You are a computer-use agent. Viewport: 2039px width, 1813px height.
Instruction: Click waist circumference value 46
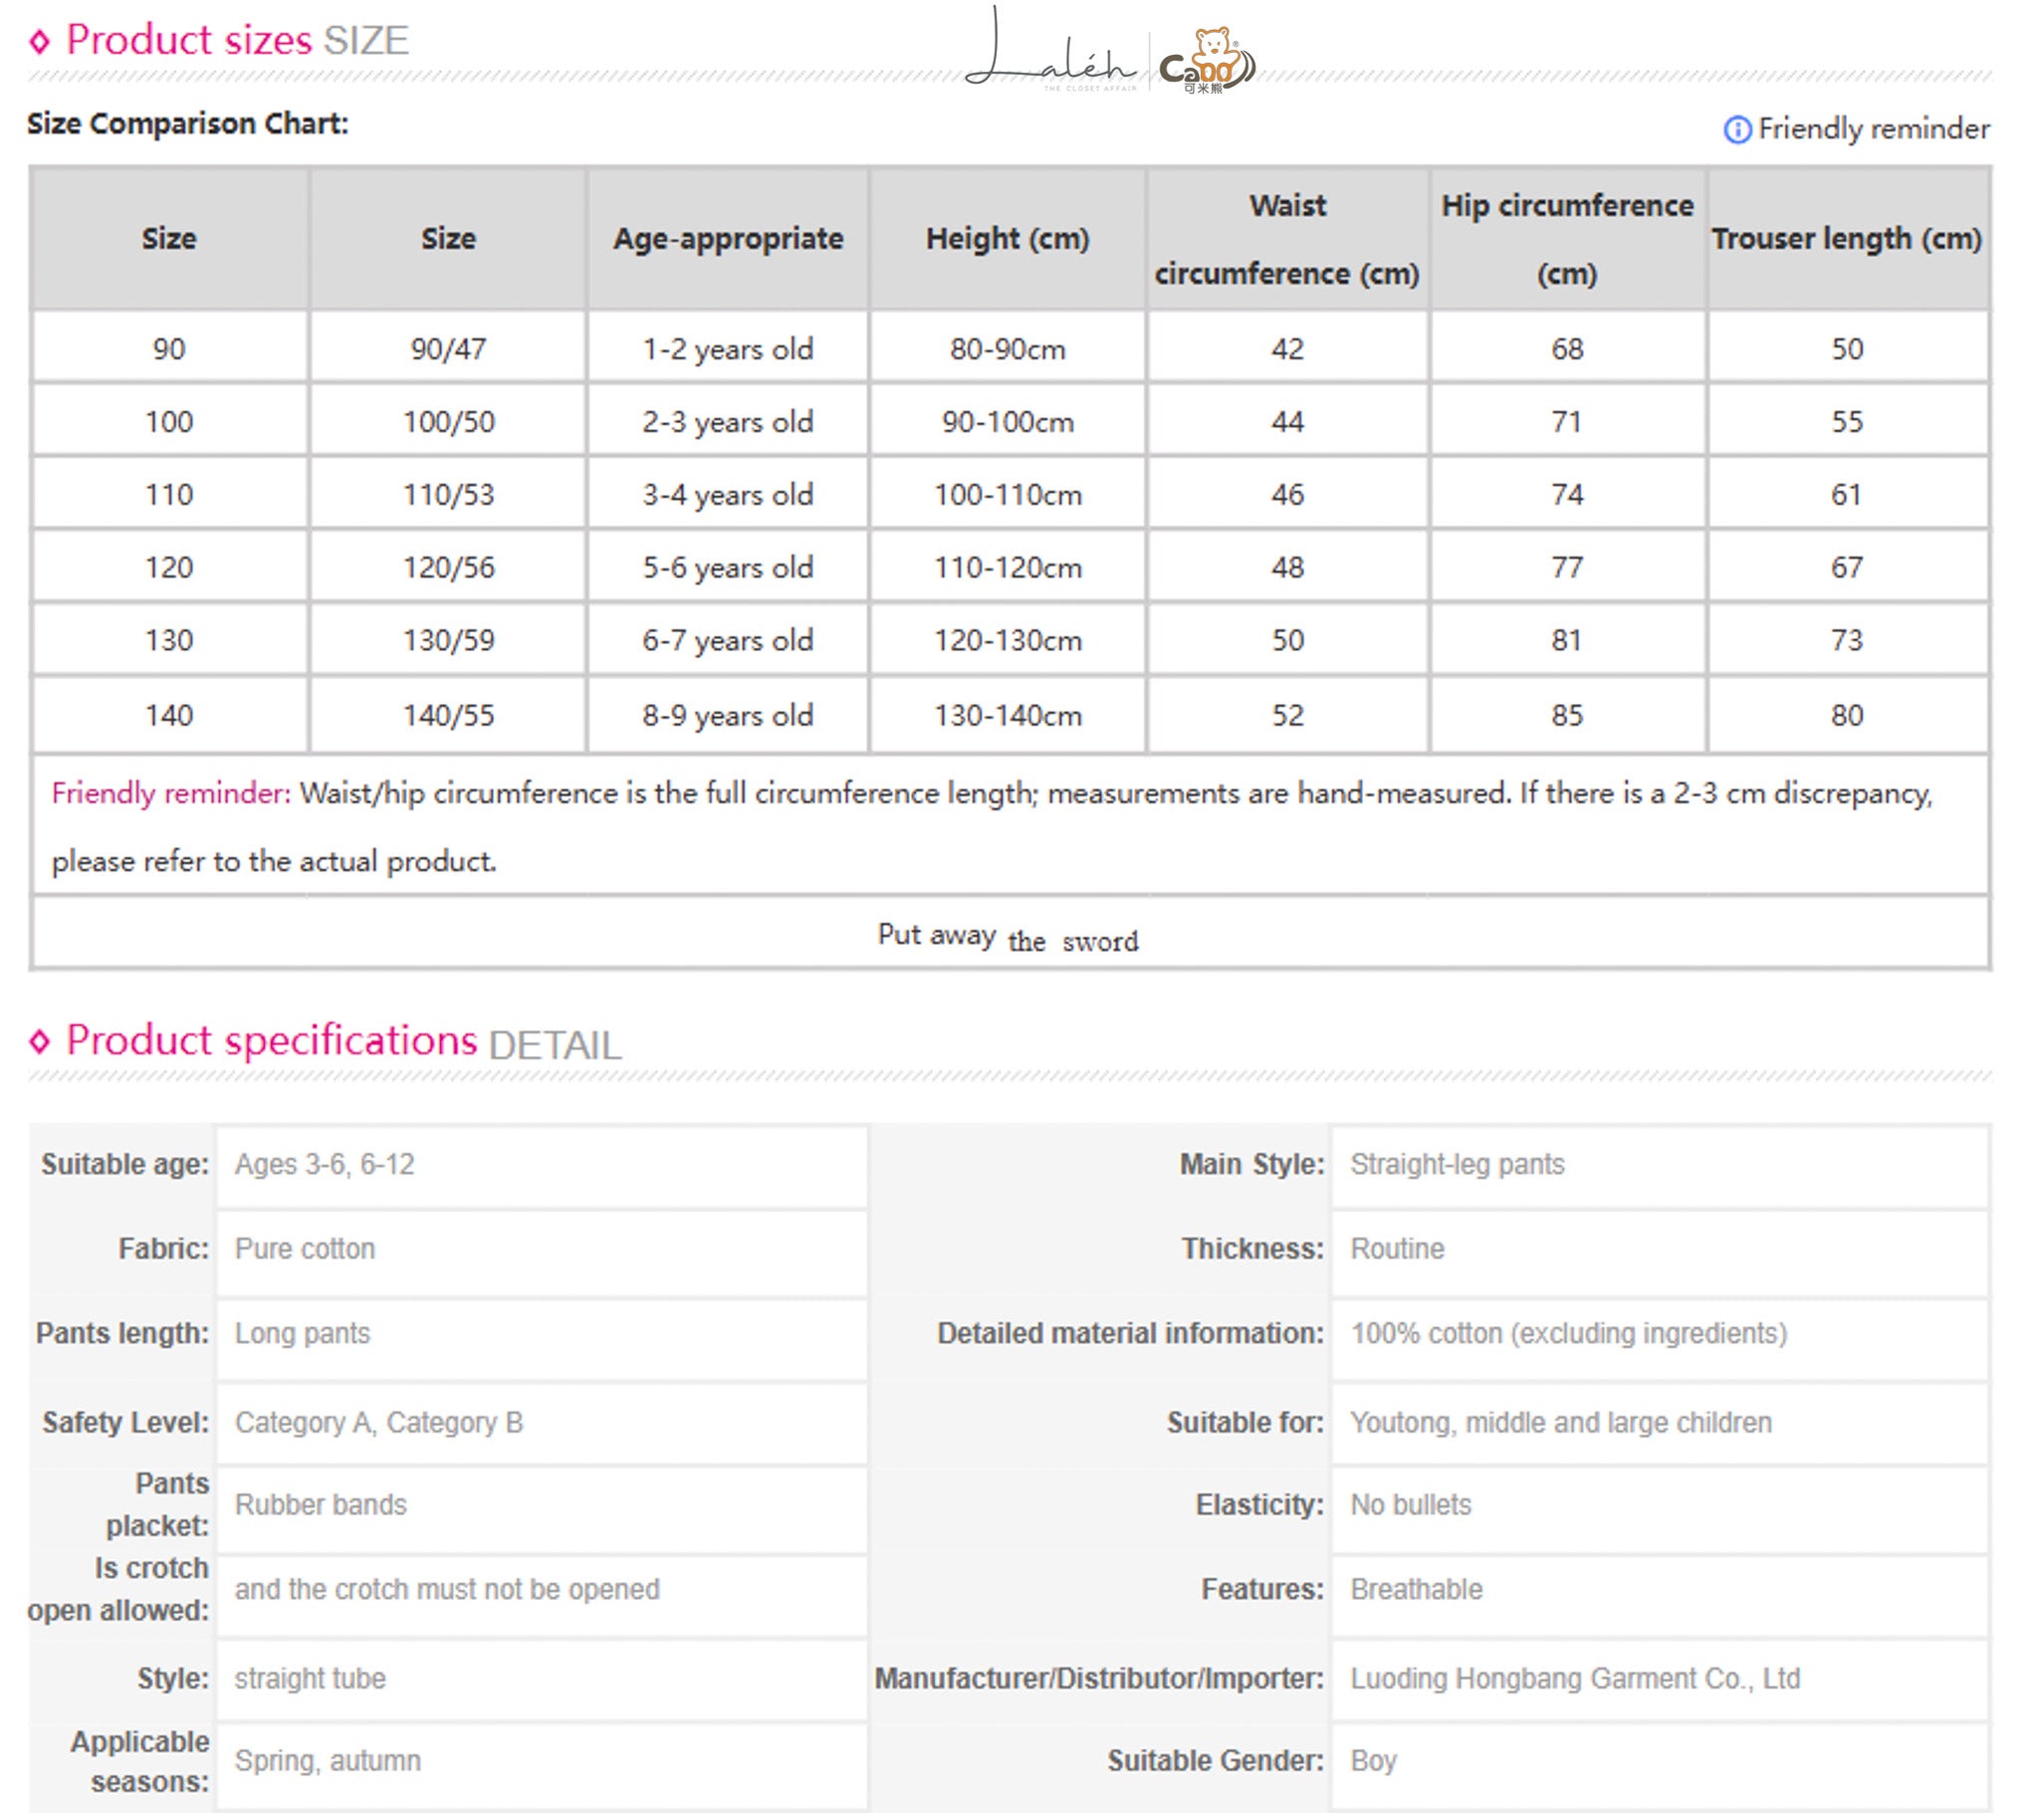point(1287,495)
